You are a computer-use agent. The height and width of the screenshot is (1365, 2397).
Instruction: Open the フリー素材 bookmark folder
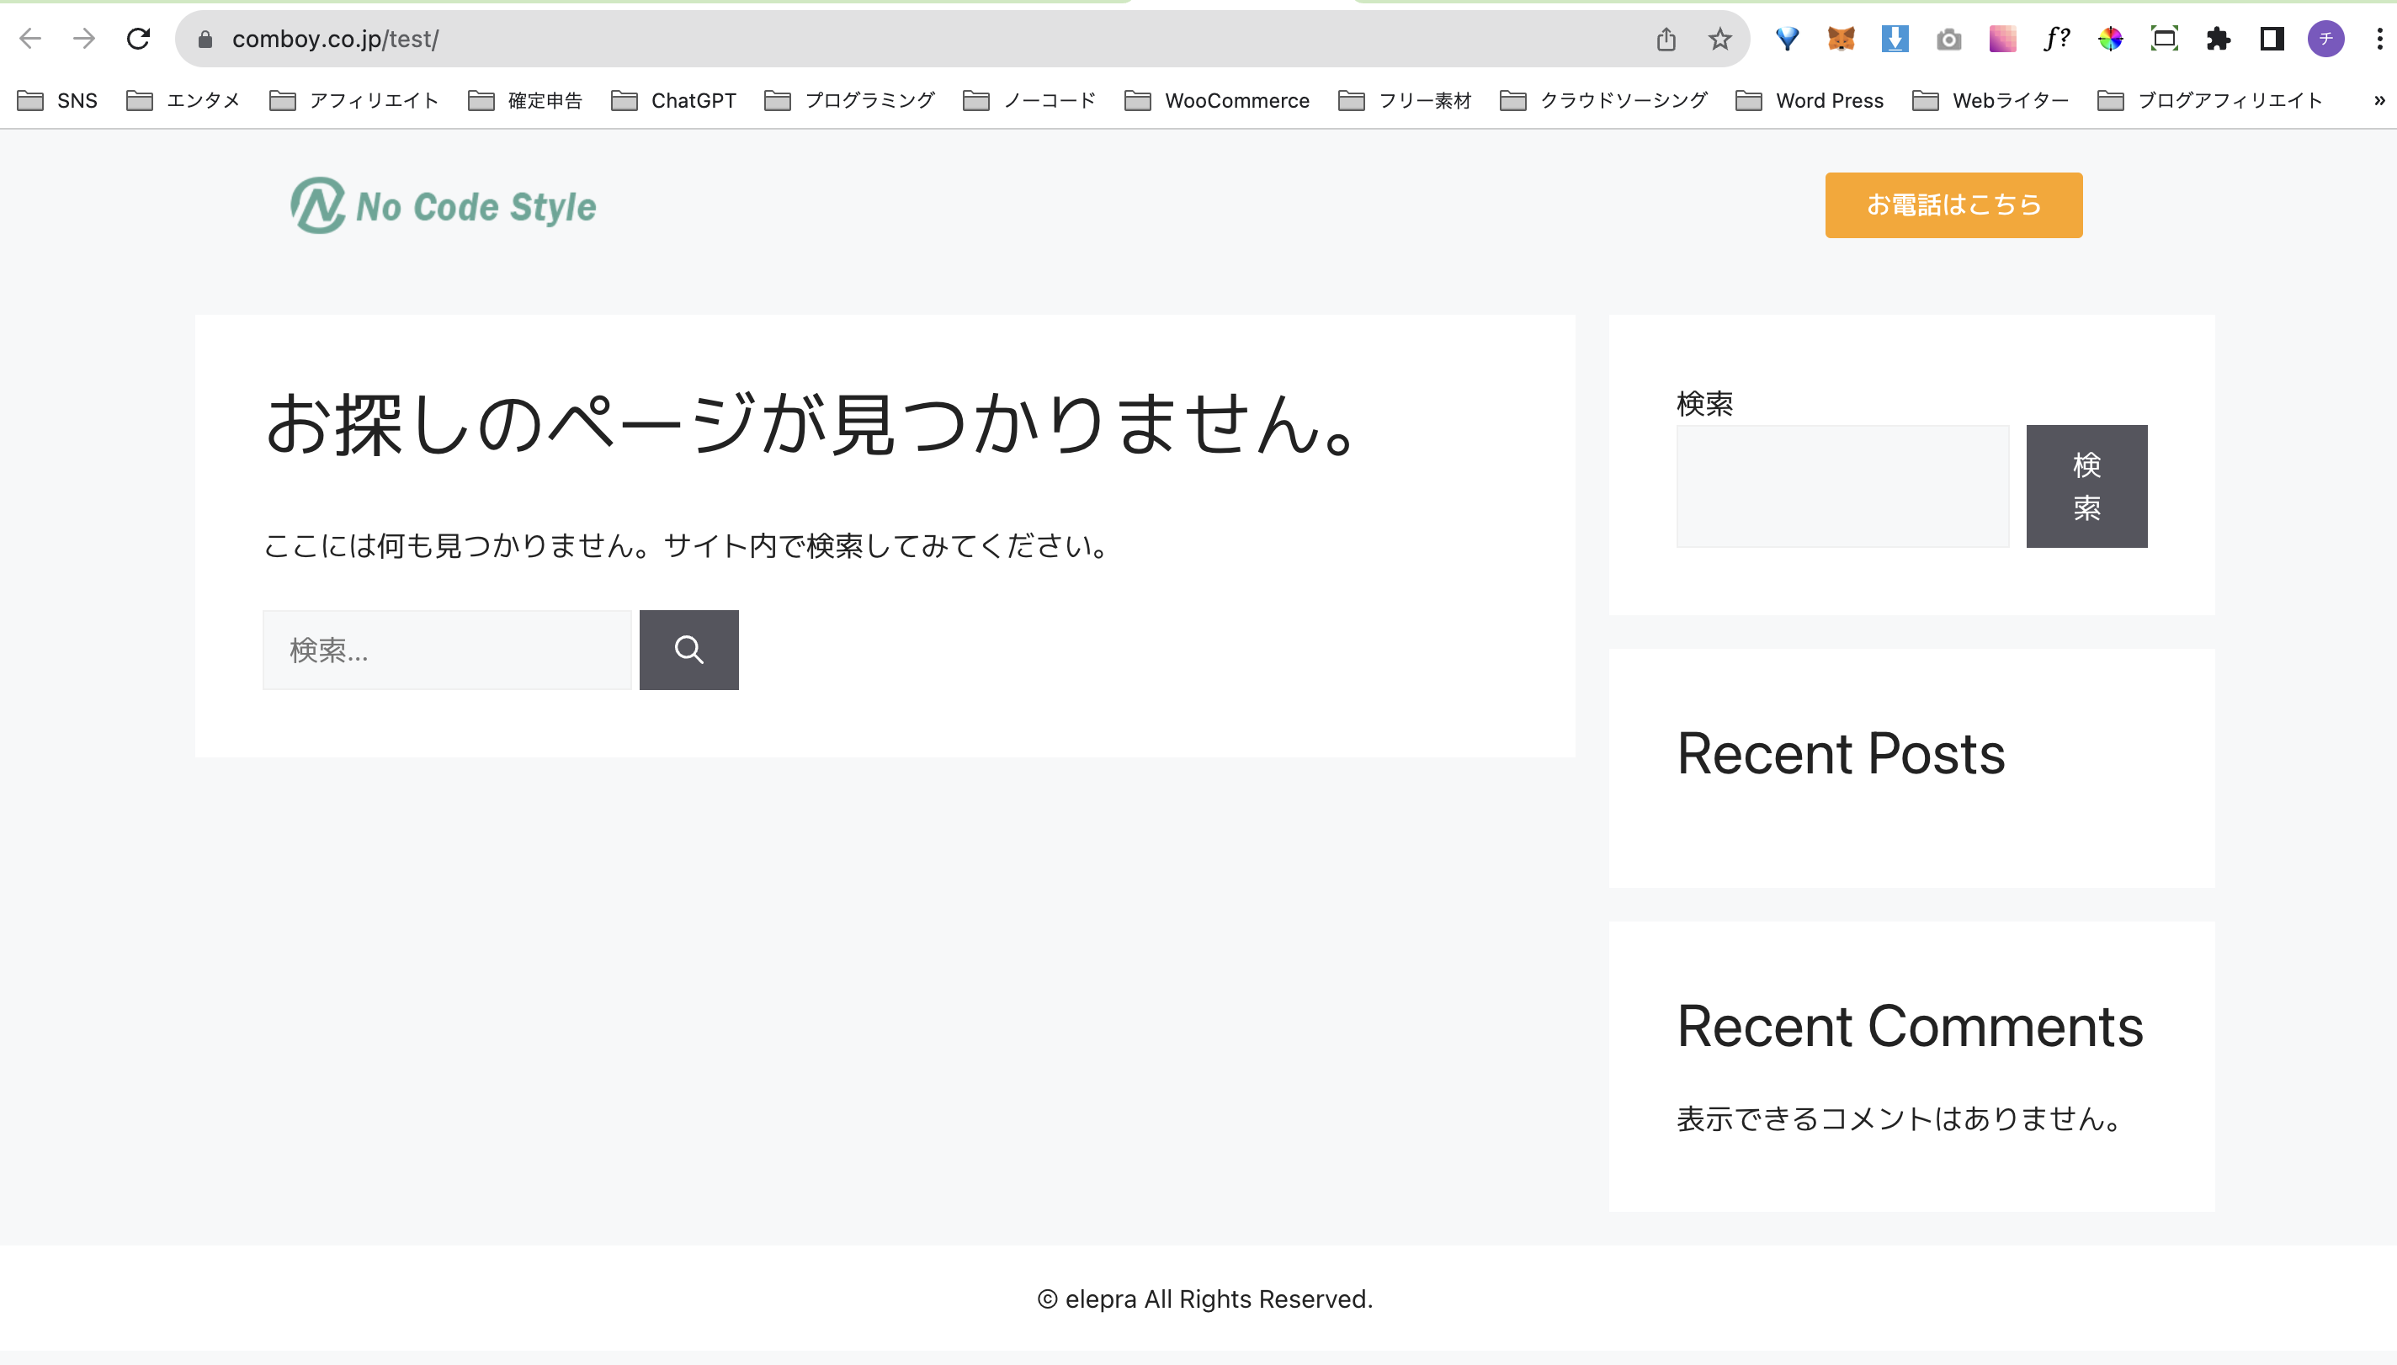click(x=1406, y=100)
